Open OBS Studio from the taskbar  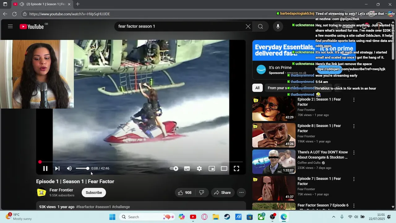coord(273,217)
